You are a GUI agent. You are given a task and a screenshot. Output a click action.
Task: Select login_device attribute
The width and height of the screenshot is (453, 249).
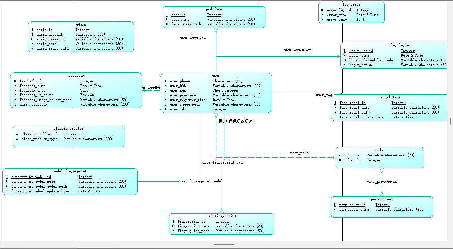pos(361,65)
